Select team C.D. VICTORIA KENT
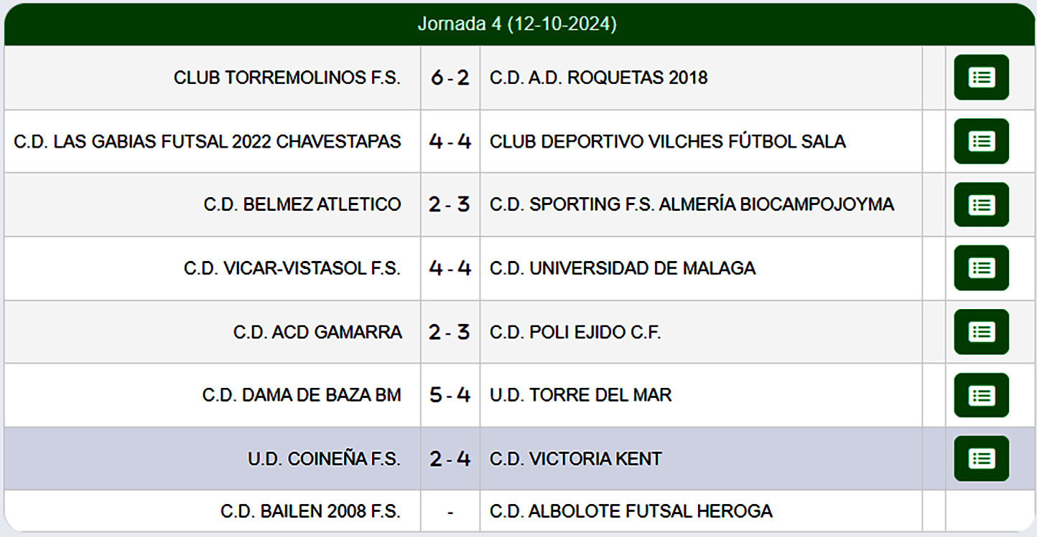This screenshot has width=1037, height=537. pos(575,459)
